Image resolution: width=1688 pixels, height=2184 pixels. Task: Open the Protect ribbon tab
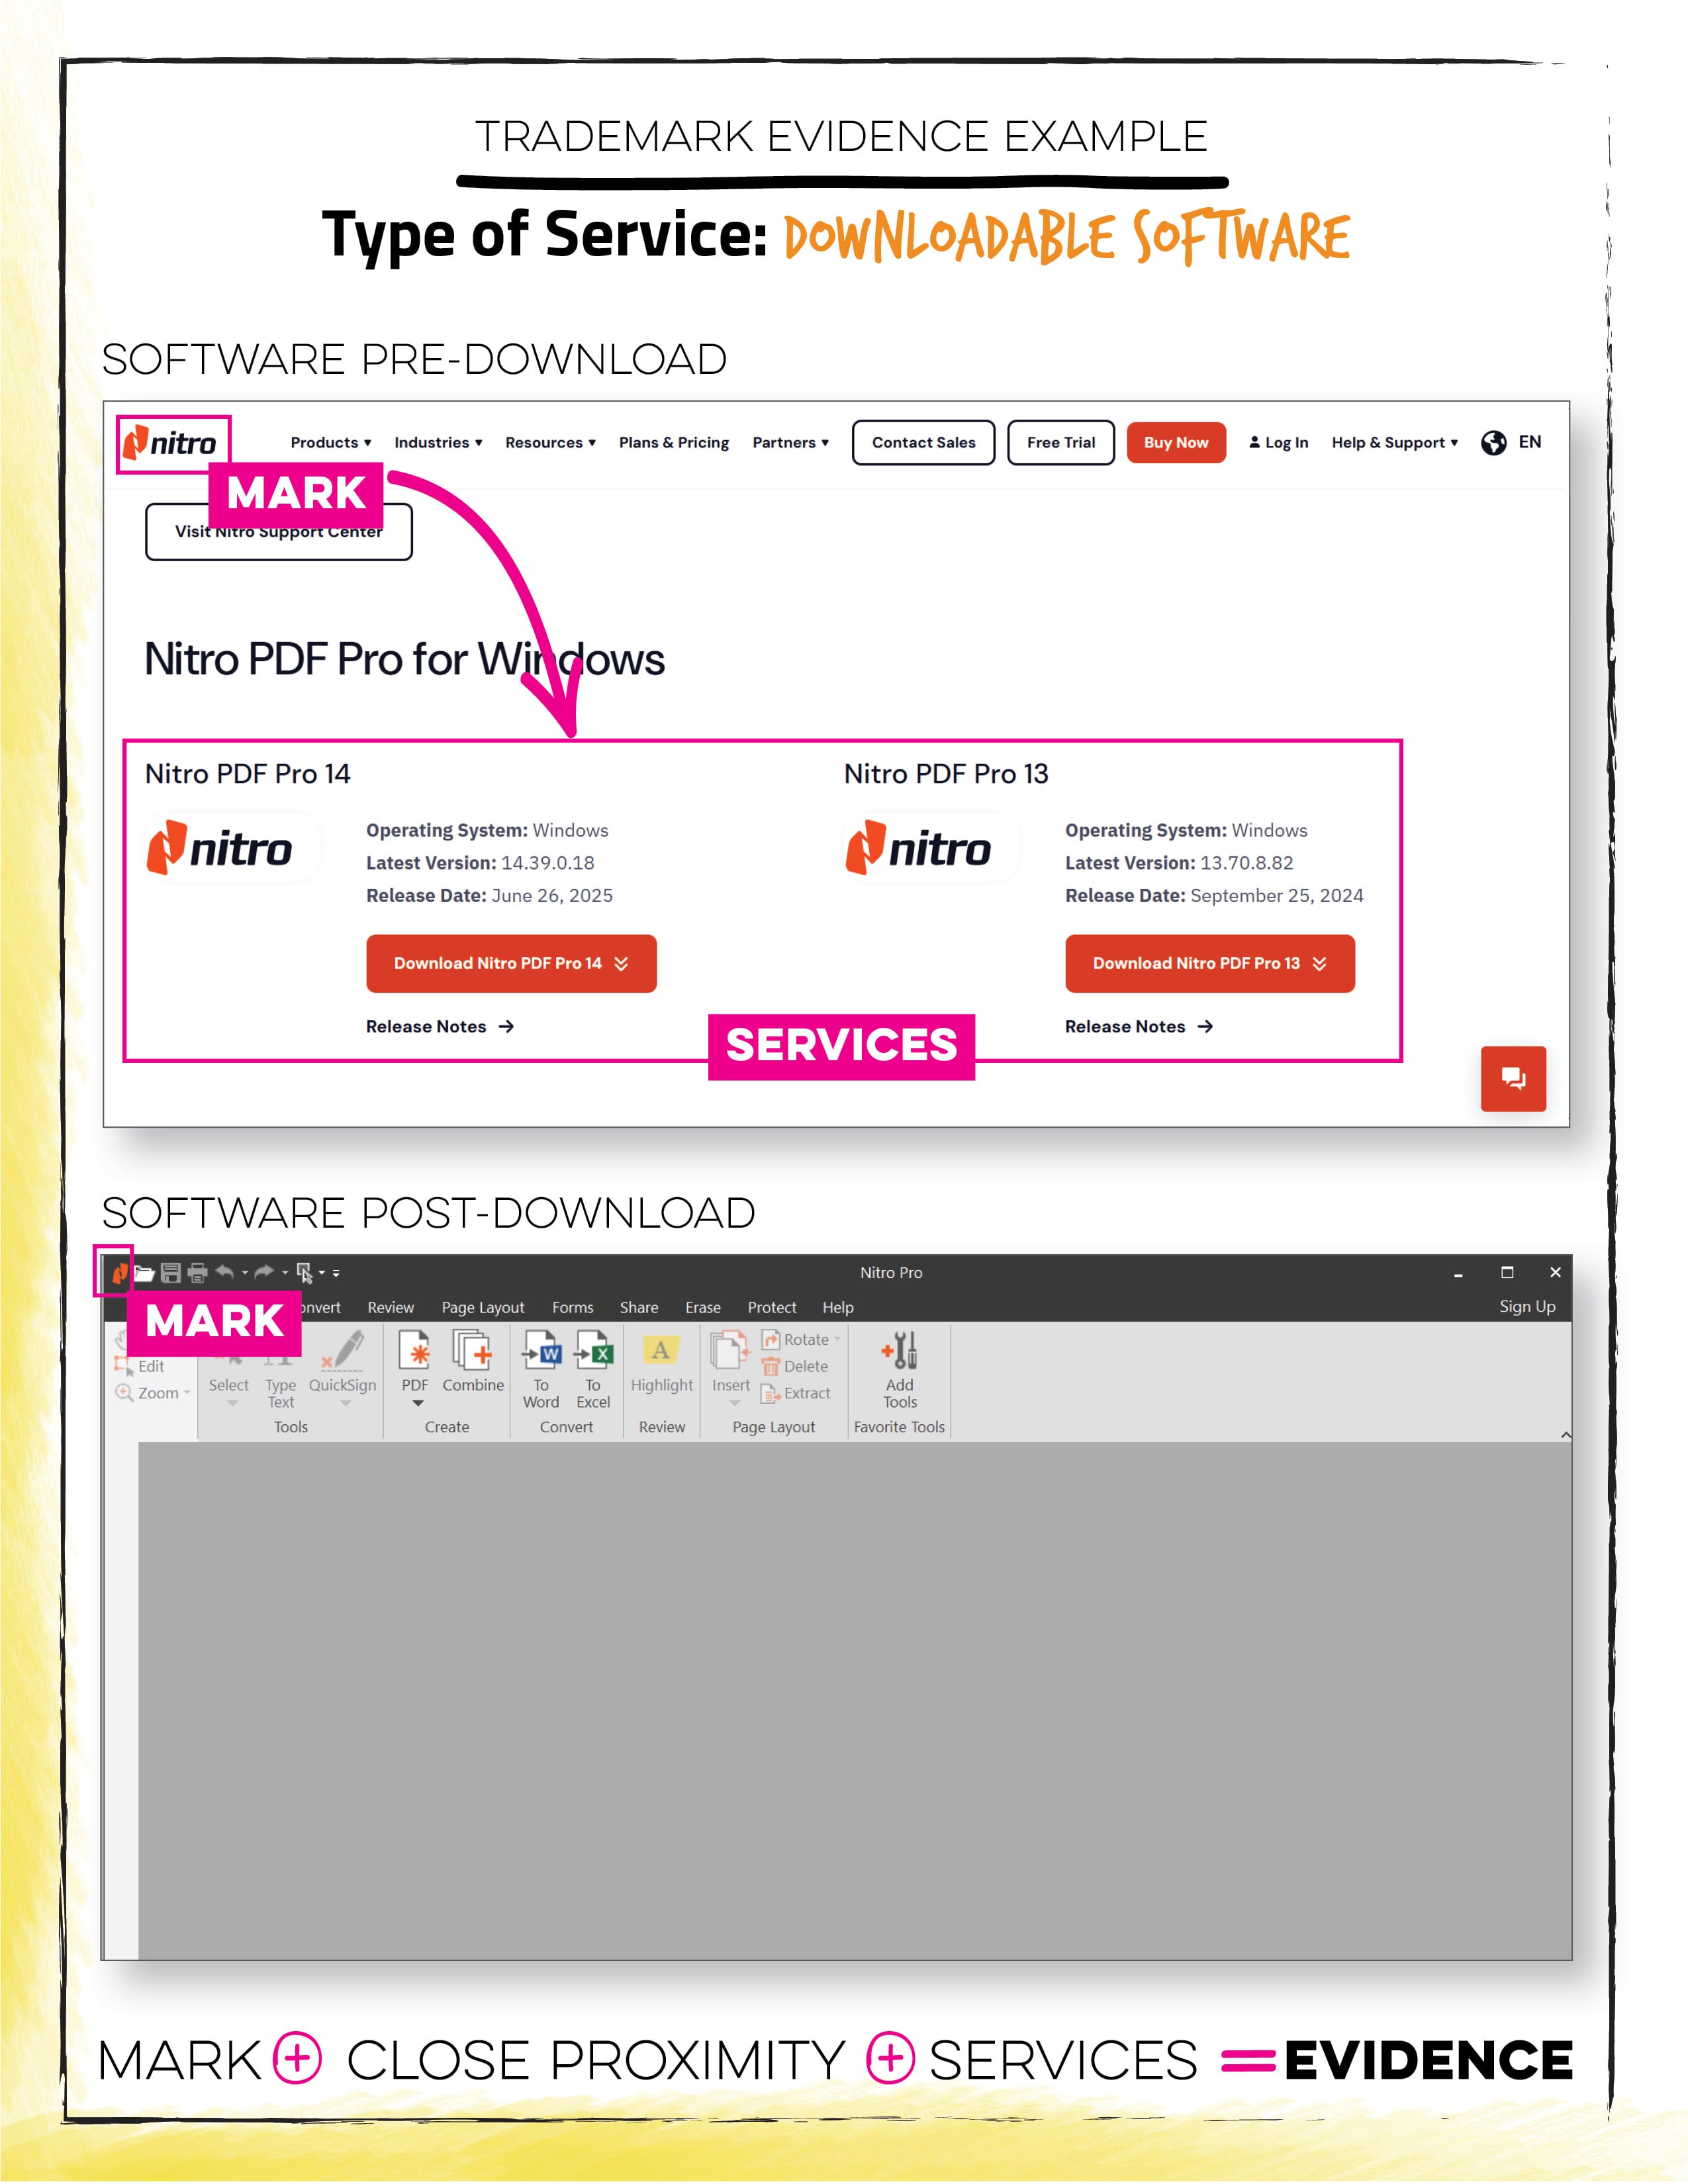click(771, 1307)
